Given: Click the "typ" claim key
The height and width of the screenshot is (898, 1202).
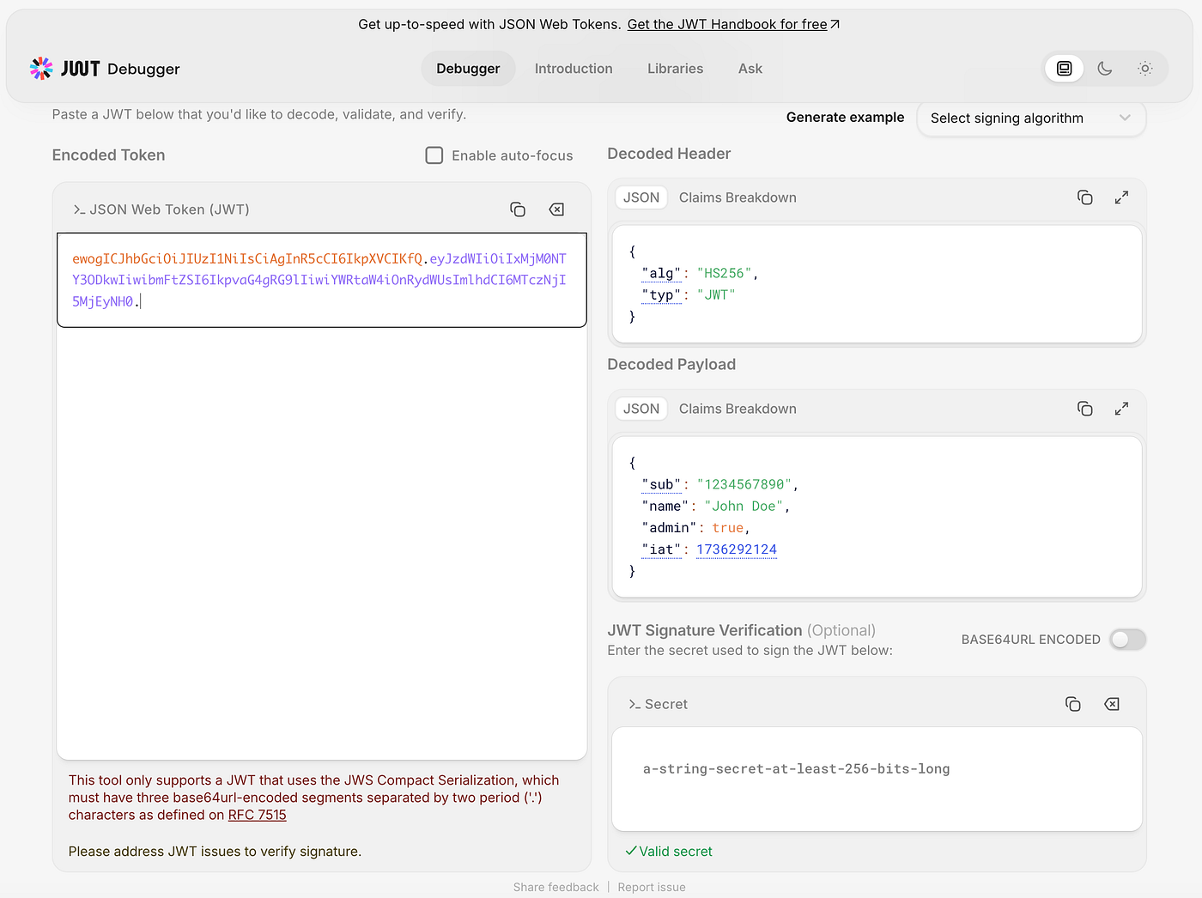Looking at the screenshot, I should coord(661,294).
